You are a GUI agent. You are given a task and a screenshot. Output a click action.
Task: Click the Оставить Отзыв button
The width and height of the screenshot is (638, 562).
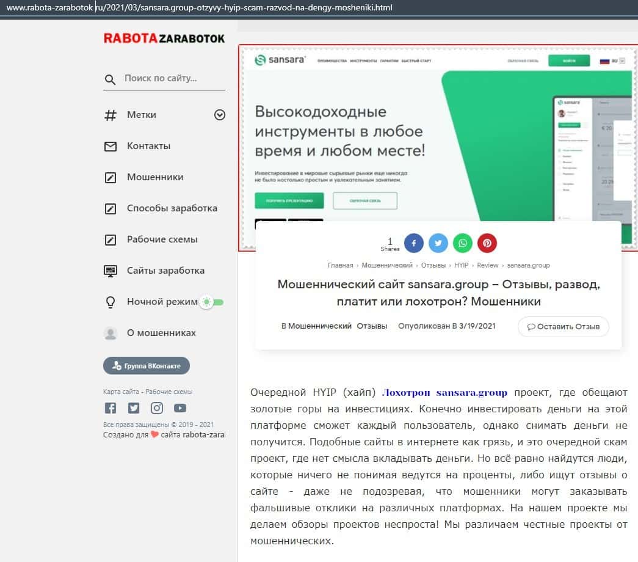tap(563, 327)
